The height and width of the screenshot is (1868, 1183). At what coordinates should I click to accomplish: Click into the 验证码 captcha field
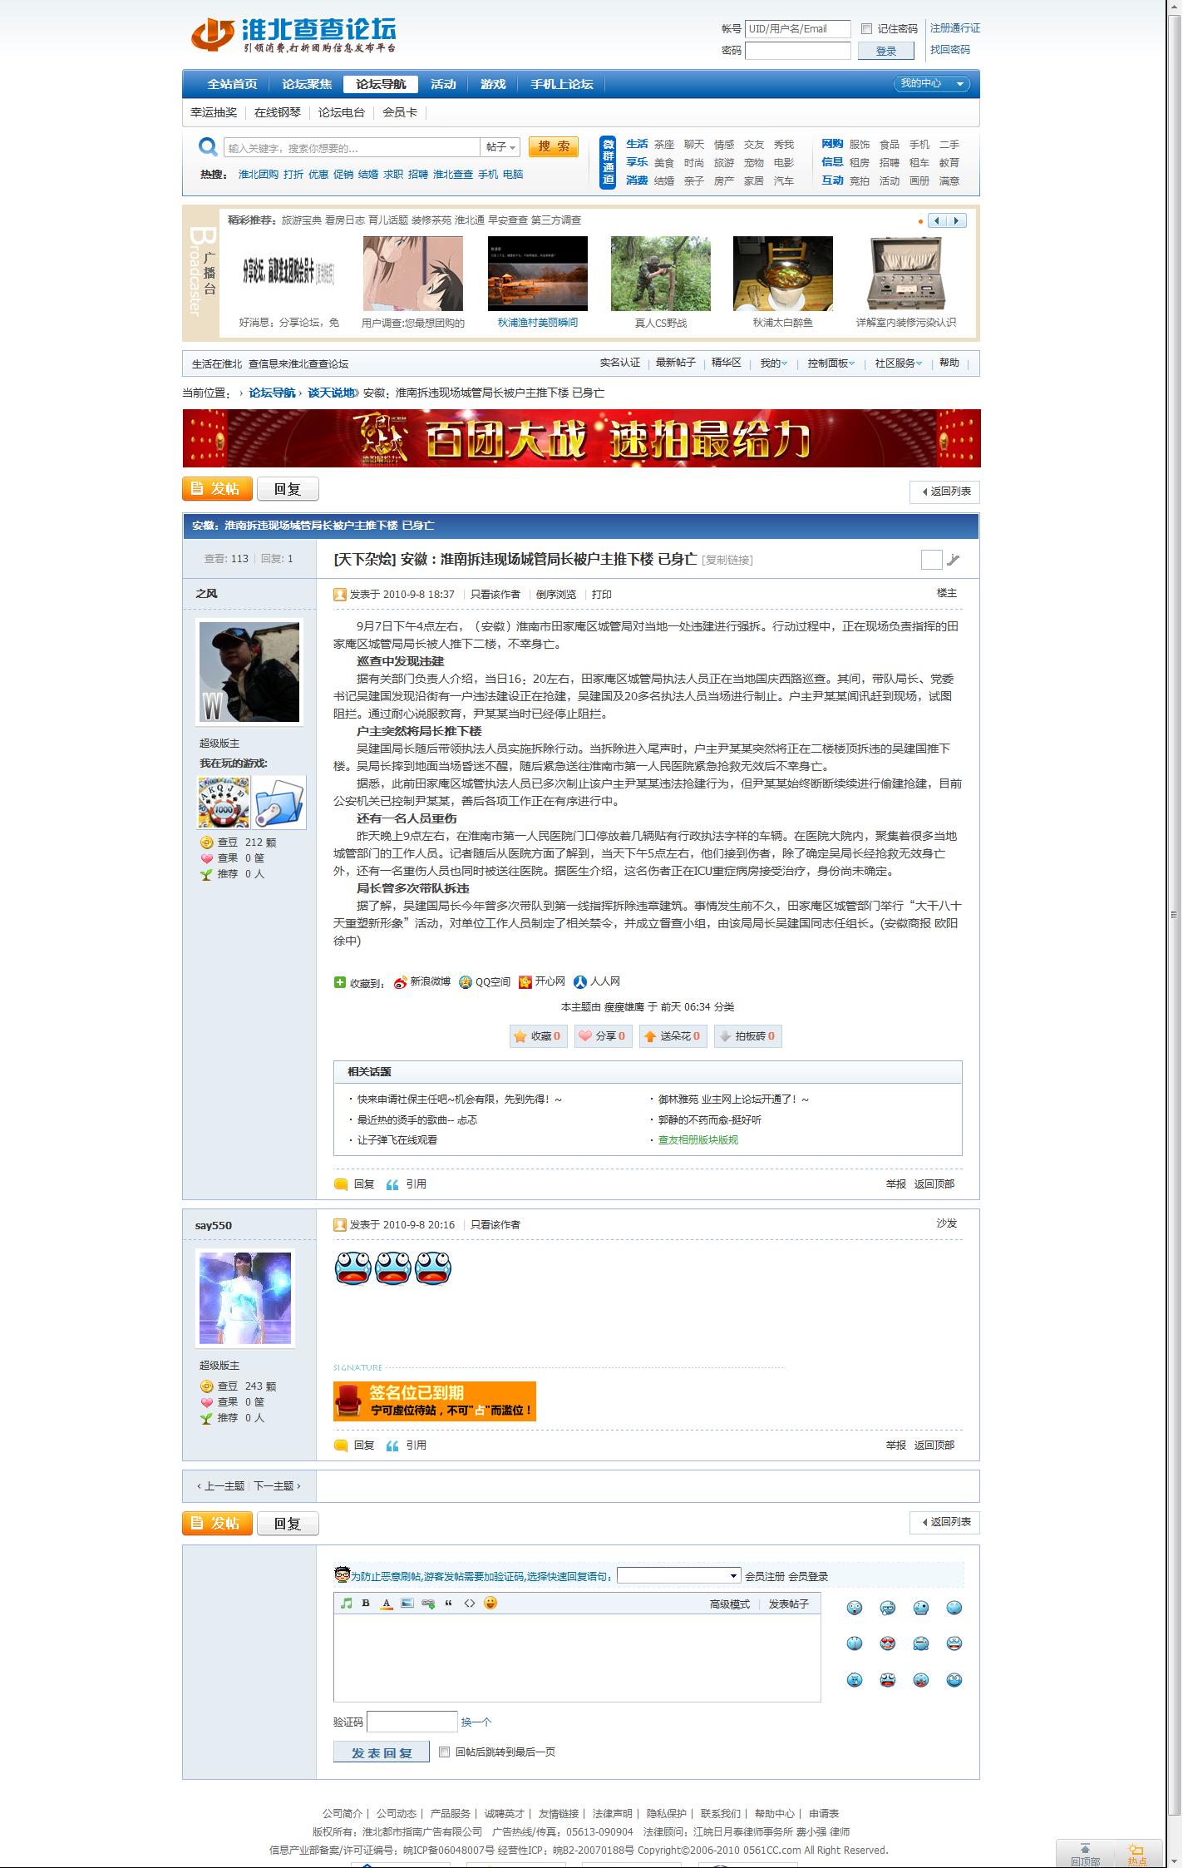[x=412, y=1722]
